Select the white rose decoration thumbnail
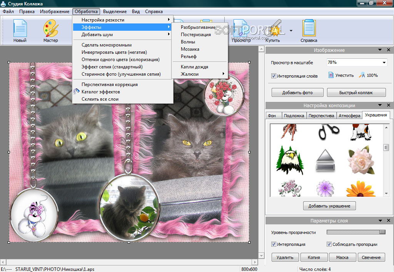This screenshot has width=394, height=272. (361, 161)
